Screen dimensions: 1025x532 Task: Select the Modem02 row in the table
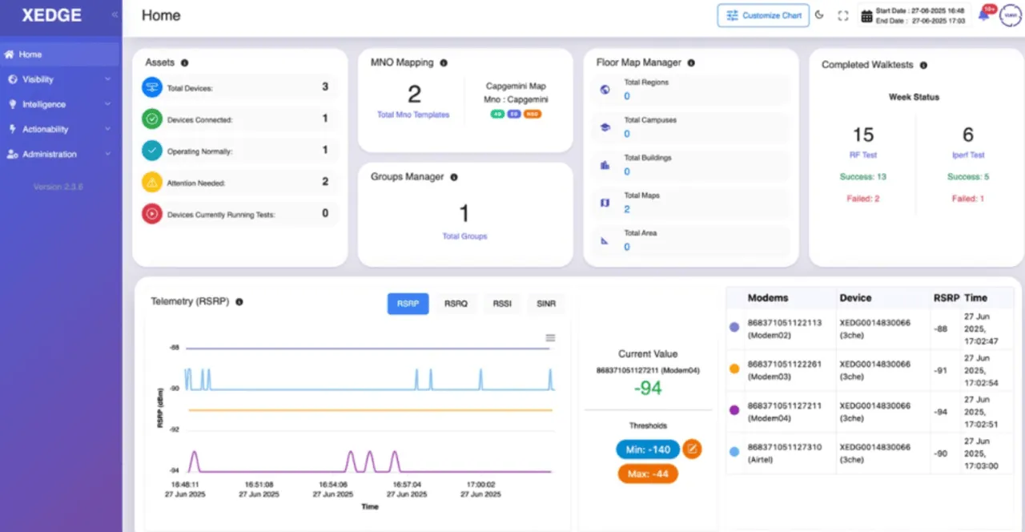(x=869, y=328)
